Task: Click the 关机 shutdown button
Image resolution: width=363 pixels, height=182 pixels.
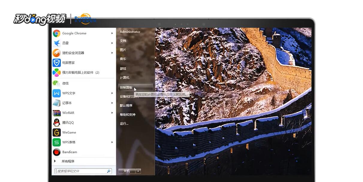Action: [127, 171]
